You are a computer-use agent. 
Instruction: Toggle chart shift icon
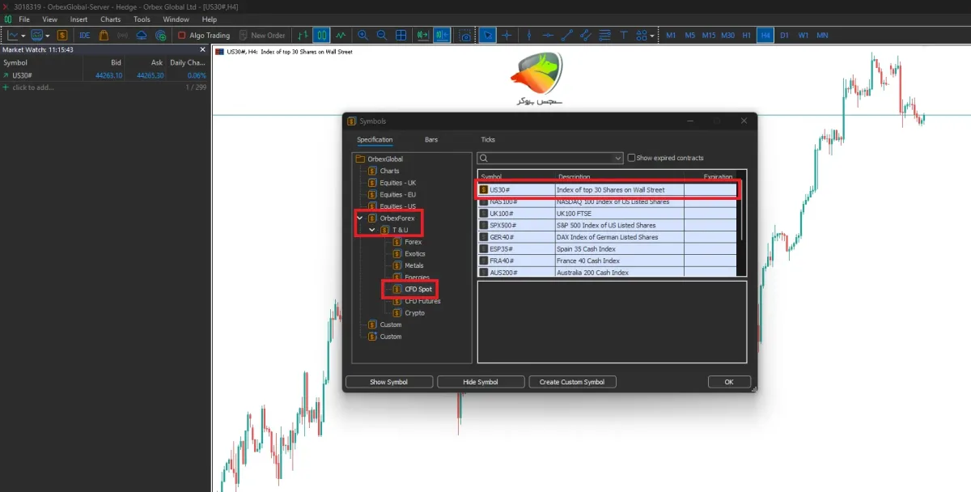(x=442, y=36)
